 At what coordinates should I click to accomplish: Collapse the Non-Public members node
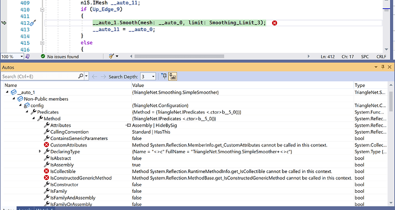coord(14,99)
